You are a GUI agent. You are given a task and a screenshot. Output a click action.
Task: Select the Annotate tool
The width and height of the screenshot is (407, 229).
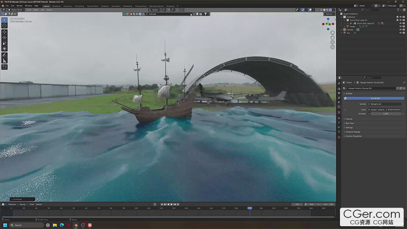[x=5, y=55]
